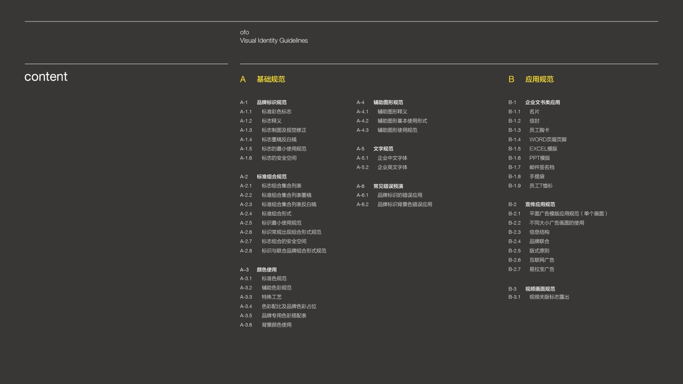The width and height of the screenshot is (683, 384).
Task: Open 'A-4.3 辅助图形使用规范'
Action: [387, 130]
